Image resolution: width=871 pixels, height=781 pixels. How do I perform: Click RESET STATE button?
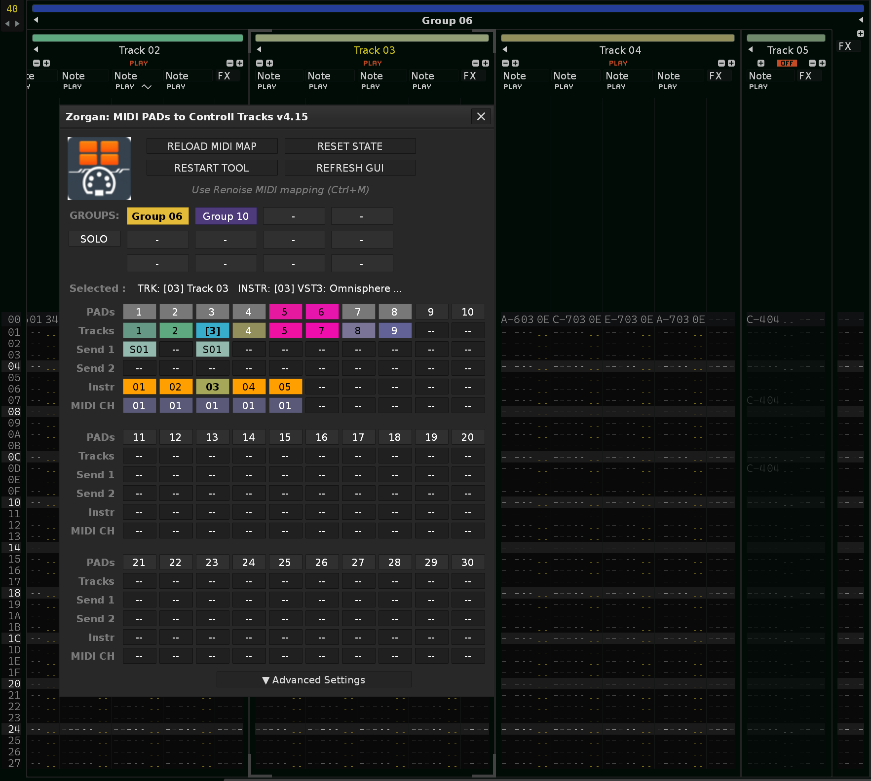pyautogui.click(x=350, y=146)
